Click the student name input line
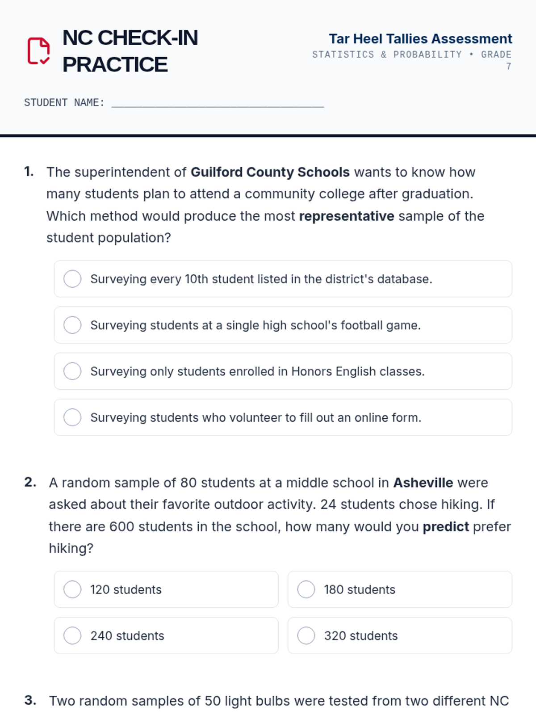Screen dimensions: 536x715 (218, 103)
